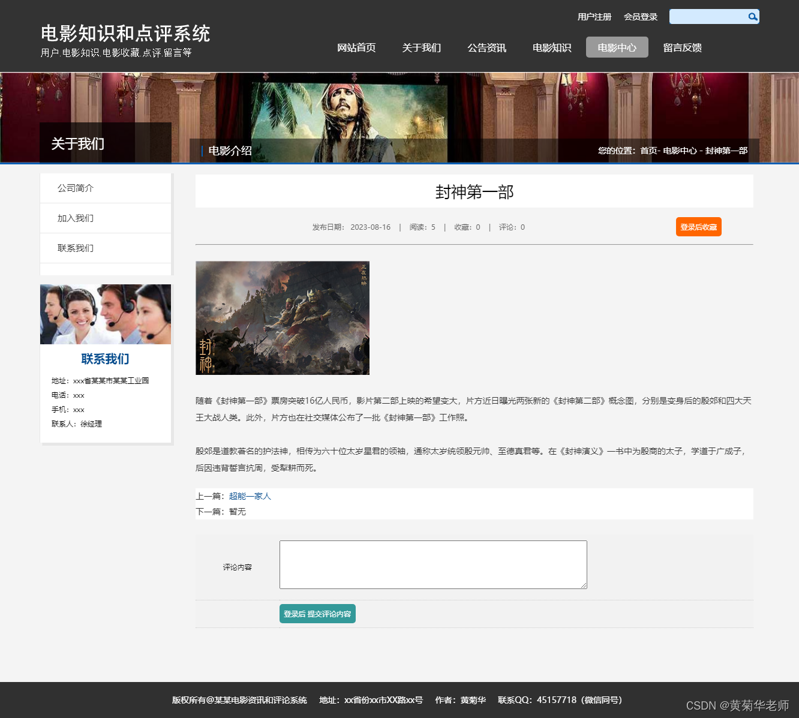Click the footer 作者: 黄菊华 text

point(461,700)
